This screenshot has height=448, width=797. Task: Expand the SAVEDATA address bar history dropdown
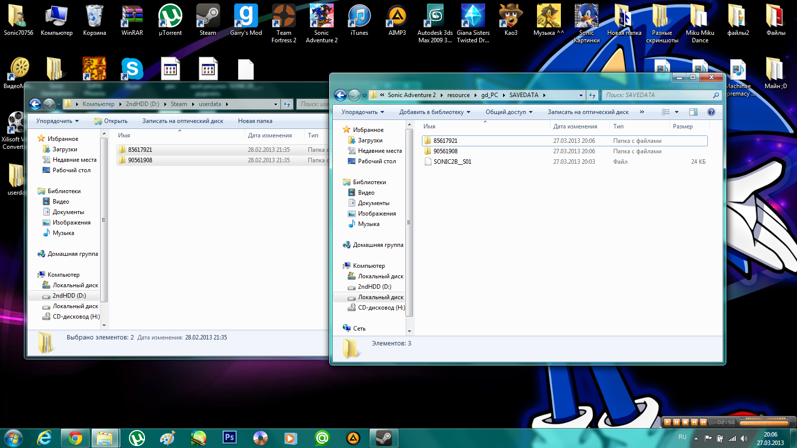click(581, 95)
